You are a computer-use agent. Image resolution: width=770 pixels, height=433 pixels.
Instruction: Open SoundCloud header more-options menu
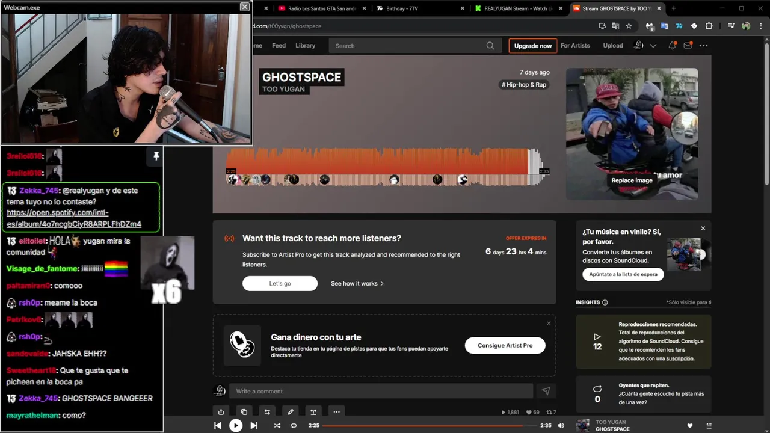tap(703, 46)
